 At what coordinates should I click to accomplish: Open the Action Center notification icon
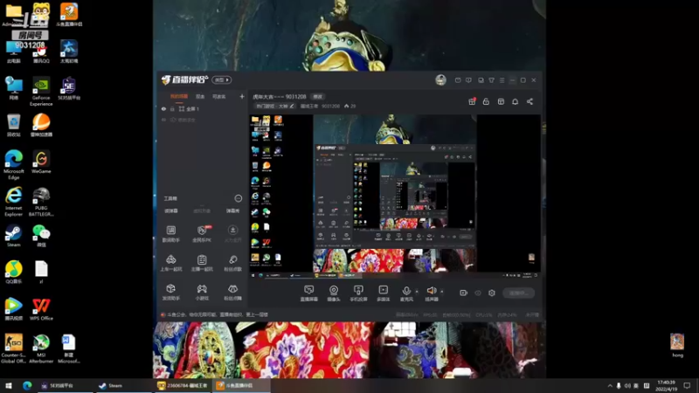[x=687, y=385]
